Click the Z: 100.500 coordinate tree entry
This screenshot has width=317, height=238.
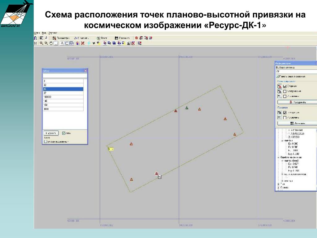tap(294, 137)
